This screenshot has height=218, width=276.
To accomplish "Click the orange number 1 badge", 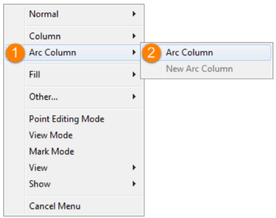I will pos(15,52).
